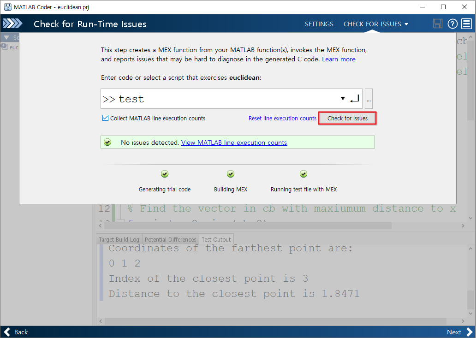The height and width of the screenshot is (338, 476).
Task: Click the enter/run arrow in the test field
Action: point(355,99)
